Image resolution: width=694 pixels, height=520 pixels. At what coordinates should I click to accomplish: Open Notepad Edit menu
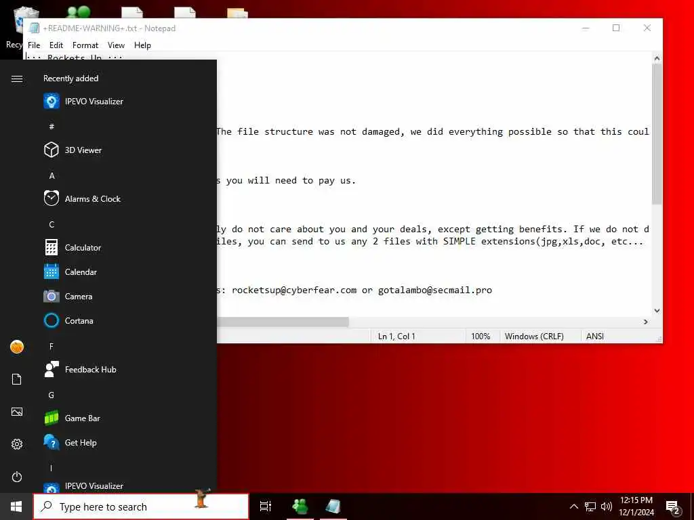56,45
